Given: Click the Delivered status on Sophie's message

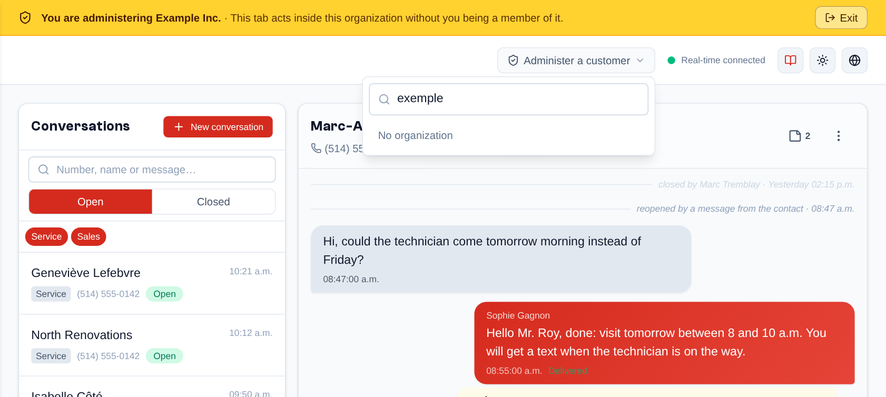Looking at the screenshot, I should pos(567,371).
